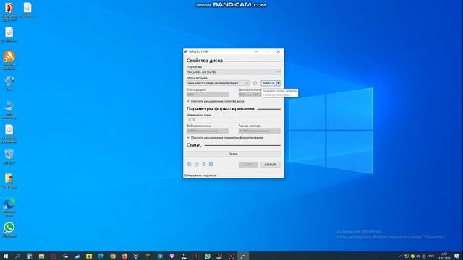
Task: Expand advanced format options section
Action: [225, 138]
